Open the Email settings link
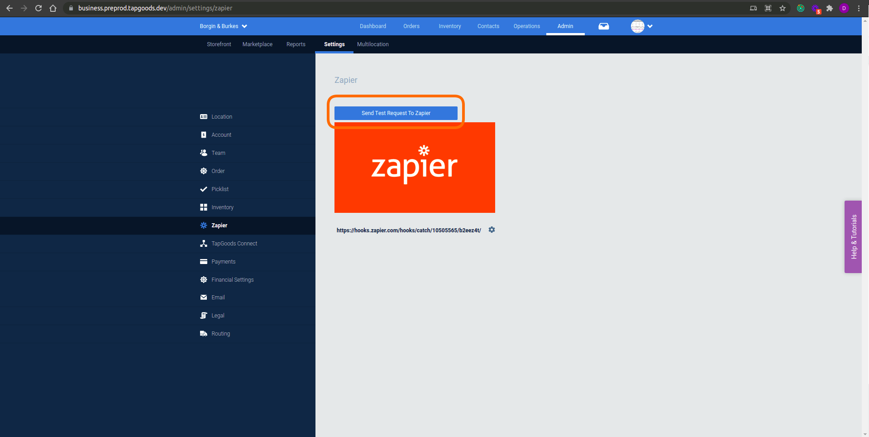 [x=218, y=298]
